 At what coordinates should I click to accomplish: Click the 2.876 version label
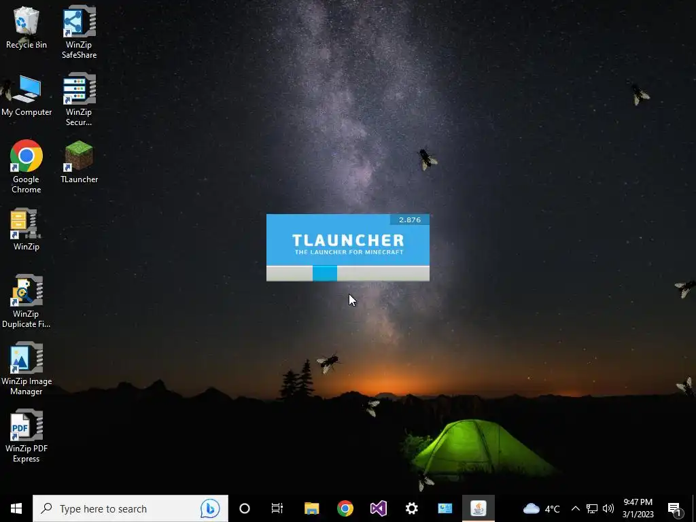[x=410, y=220]
